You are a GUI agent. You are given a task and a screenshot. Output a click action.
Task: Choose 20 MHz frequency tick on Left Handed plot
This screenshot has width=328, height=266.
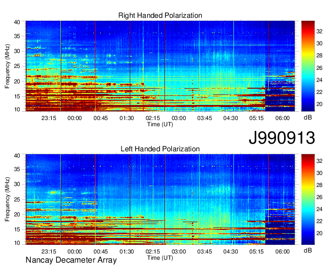[x=17, y=214]
